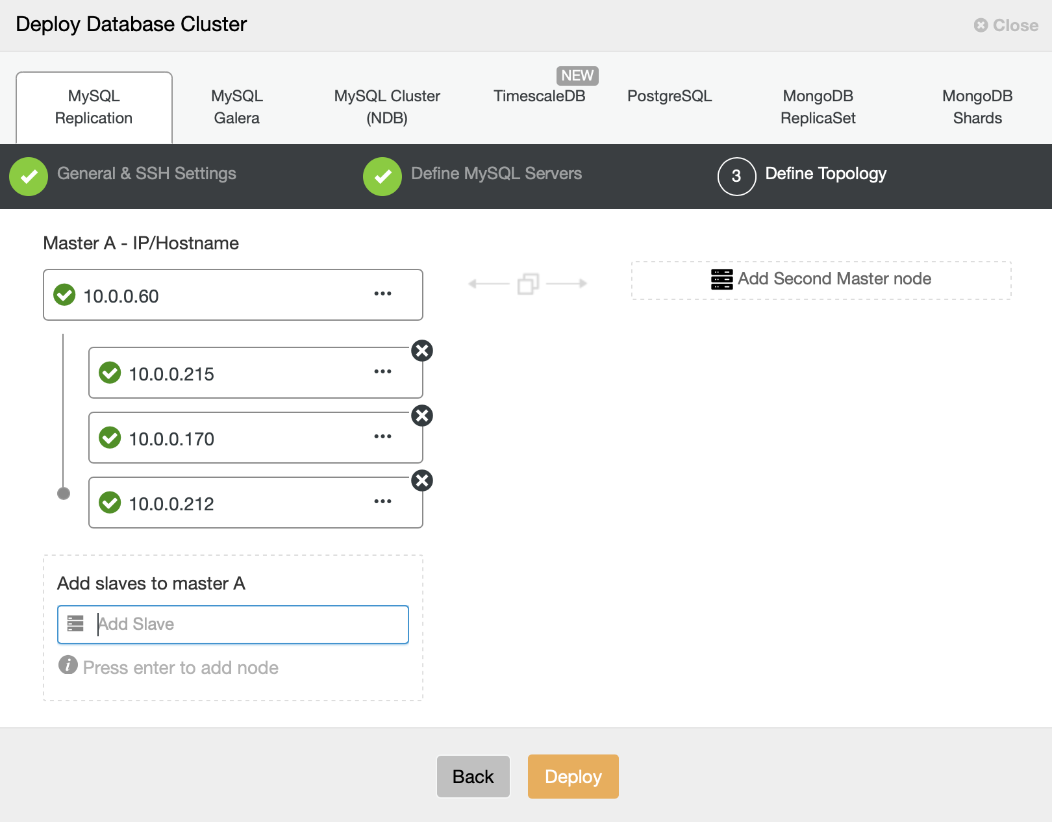Click the Deploy button
The height and width of the screenshot is (822, 1052).
click(x=573, y=777)
